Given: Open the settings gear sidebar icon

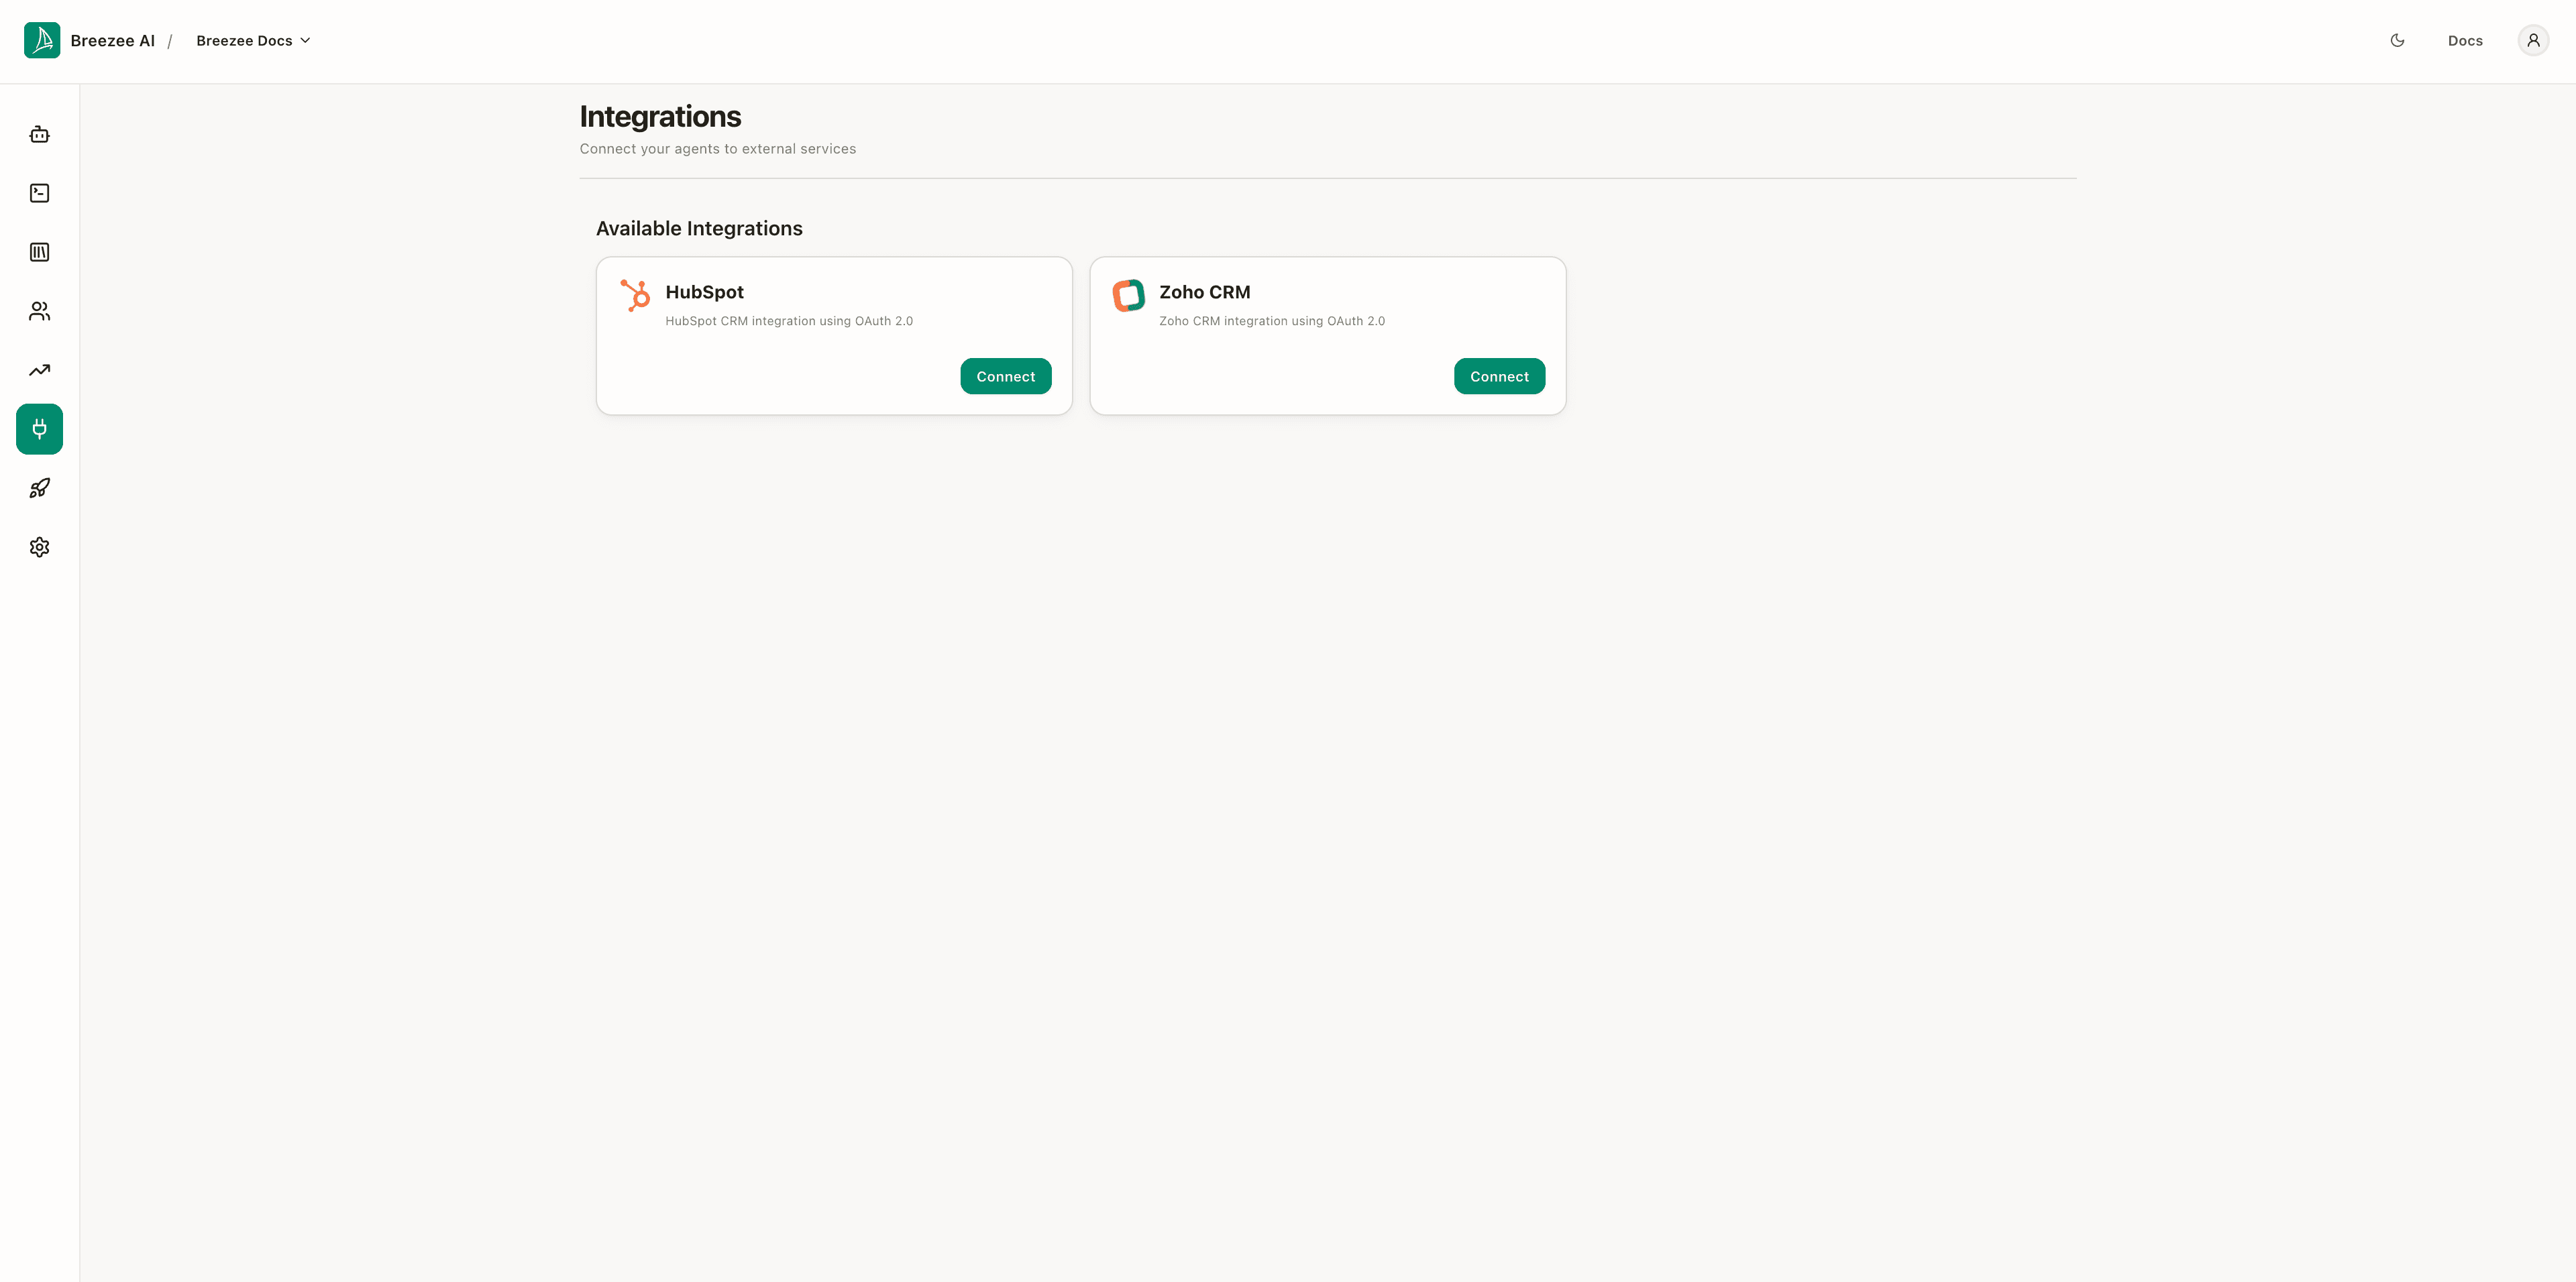Looking at the screenshot, I should coord(40,546).
